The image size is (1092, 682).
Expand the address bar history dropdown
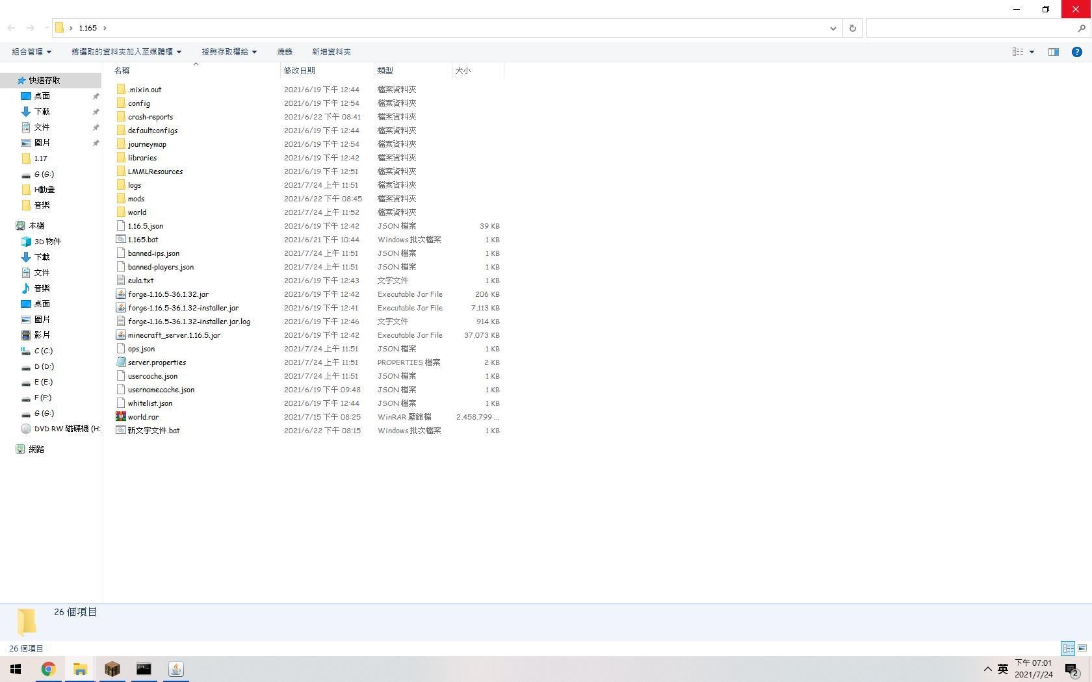(833, 28)
